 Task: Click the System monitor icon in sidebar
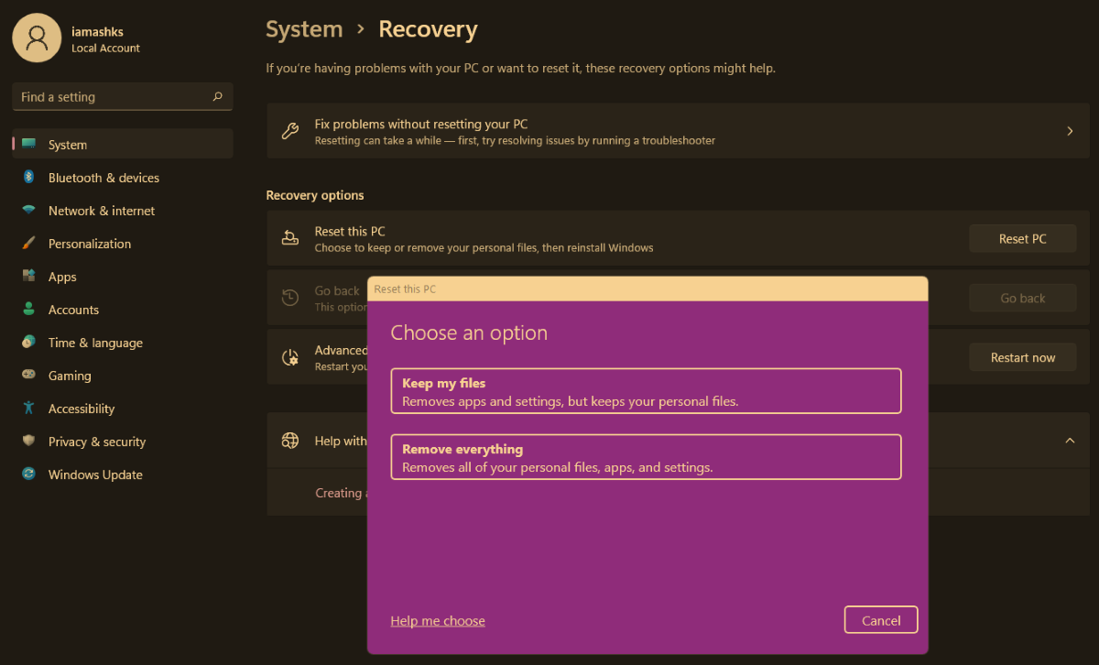29,144
